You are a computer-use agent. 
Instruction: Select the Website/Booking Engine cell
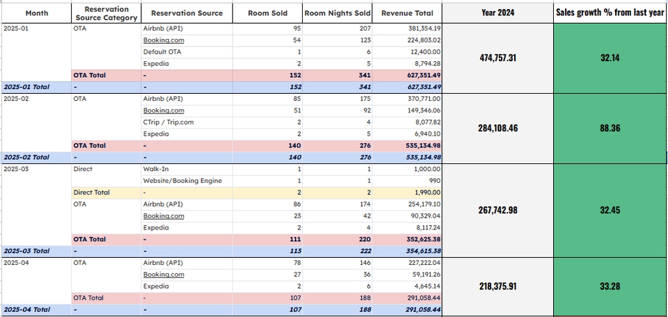[x=182, y=181]
